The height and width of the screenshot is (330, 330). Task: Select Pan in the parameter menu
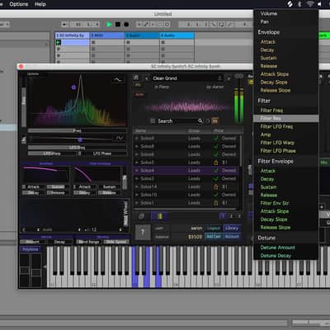264,21
